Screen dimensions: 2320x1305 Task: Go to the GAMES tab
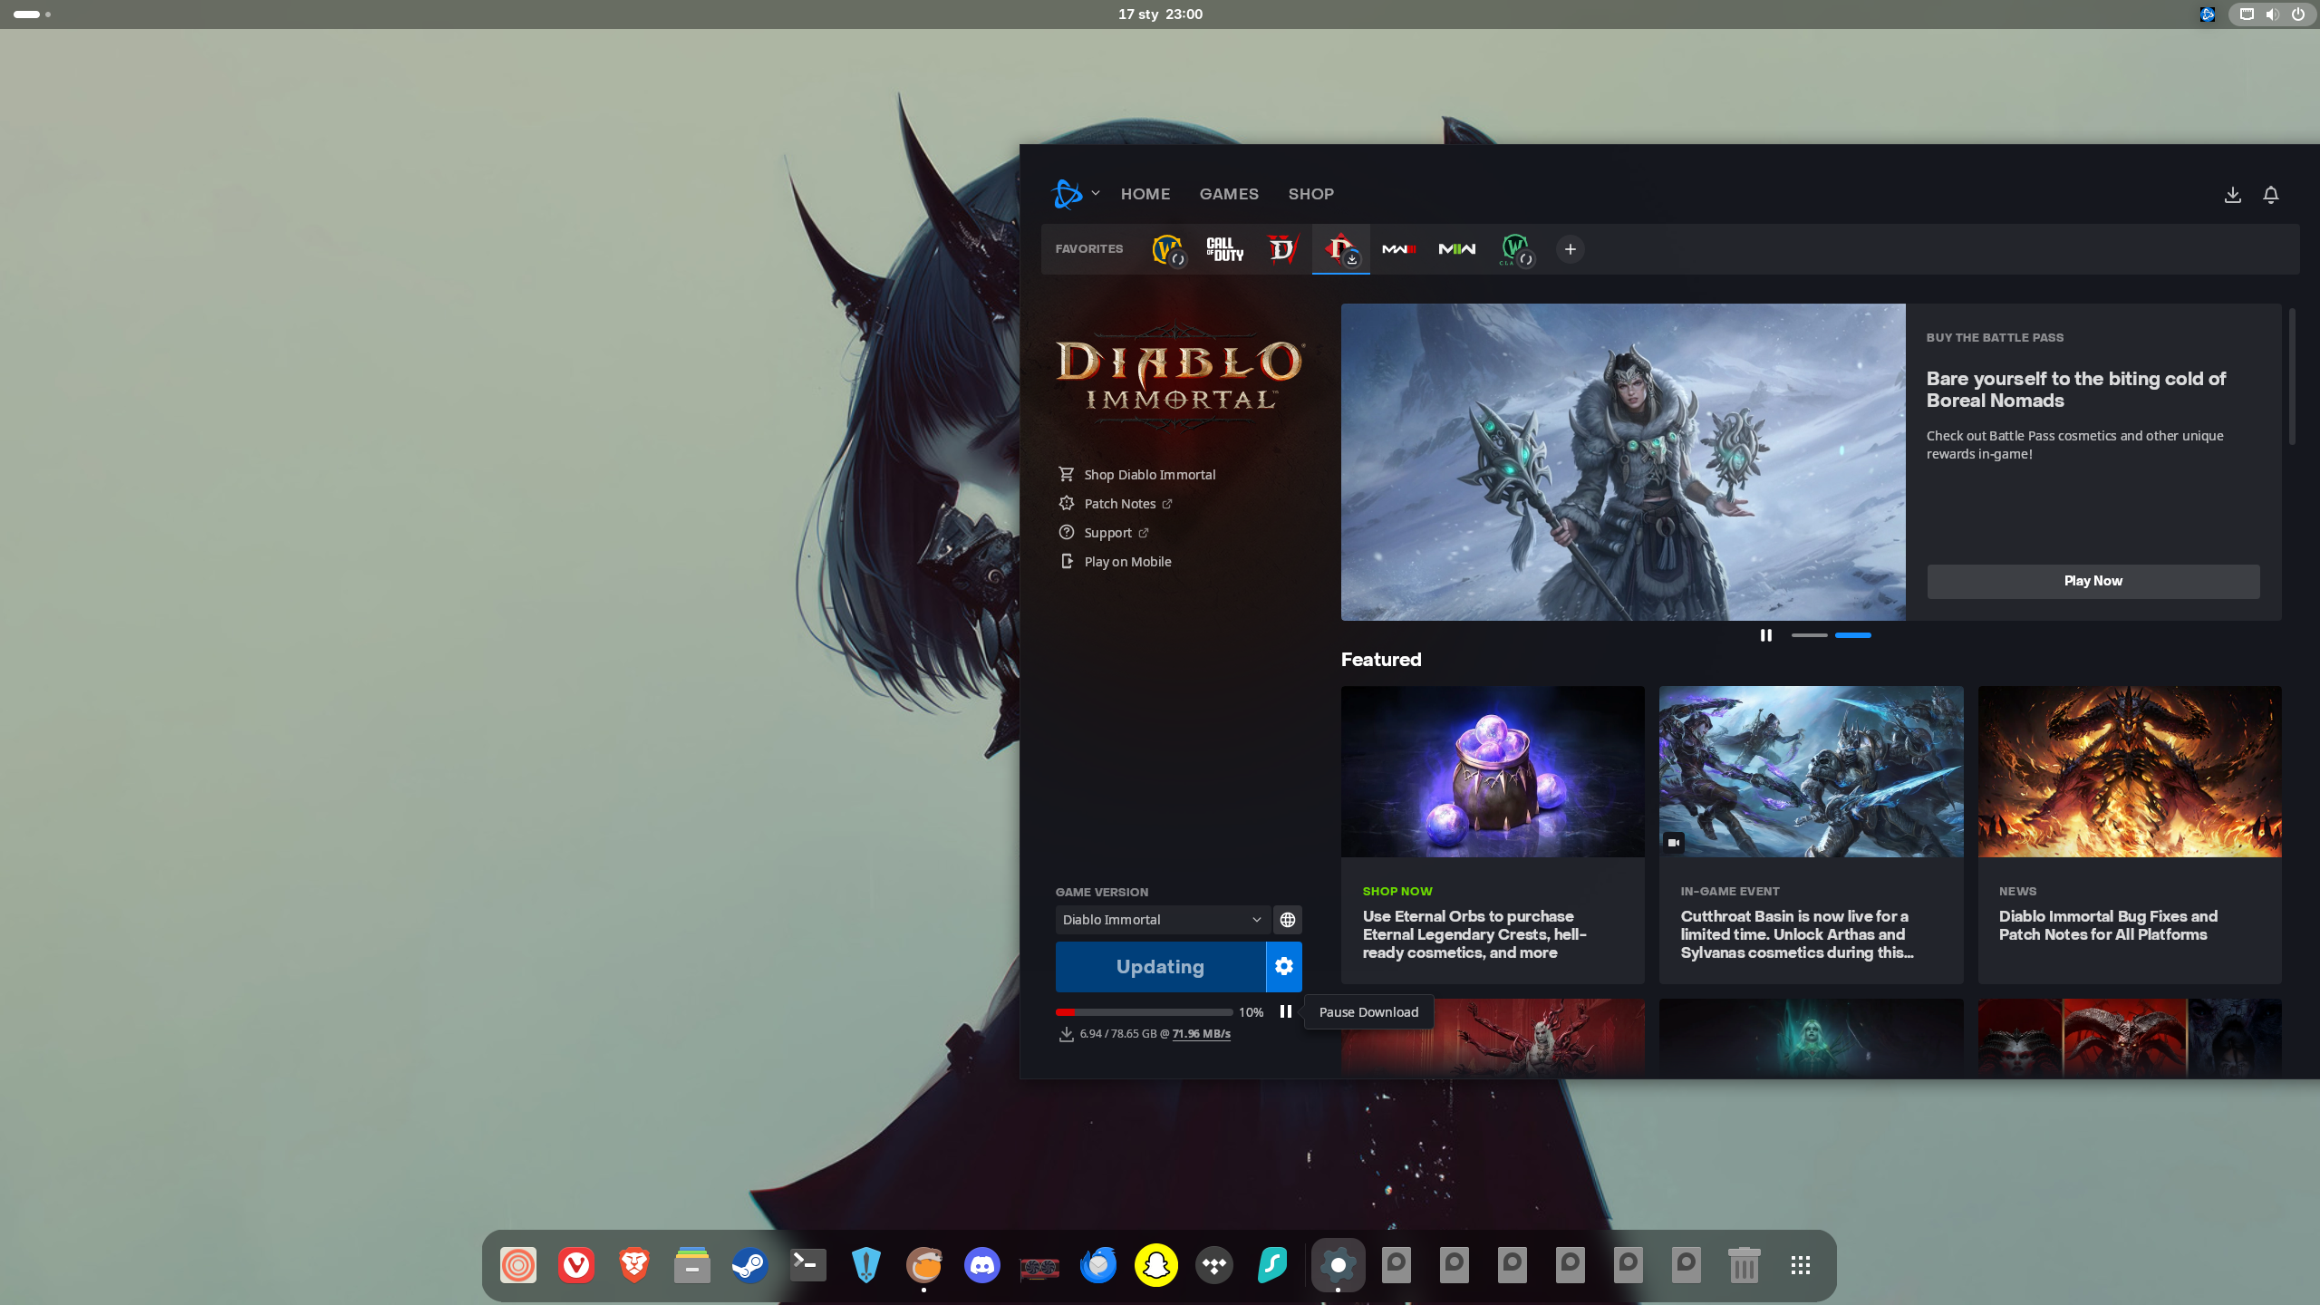(x=1229, y=194)
